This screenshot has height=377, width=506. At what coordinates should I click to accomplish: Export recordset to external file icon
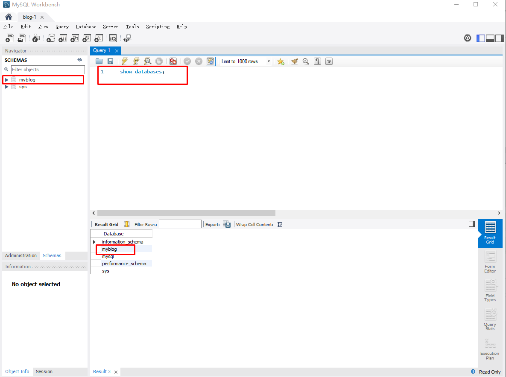pos(227,224)
